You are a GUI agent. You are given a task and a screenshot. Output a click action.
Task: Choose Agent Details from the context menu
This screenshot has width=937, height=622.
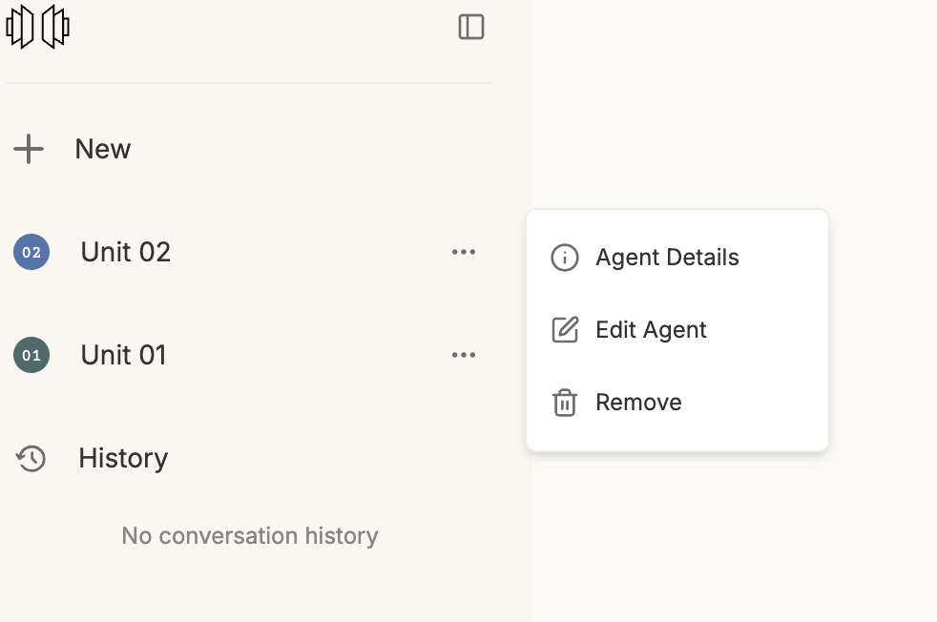coord(668,258)
